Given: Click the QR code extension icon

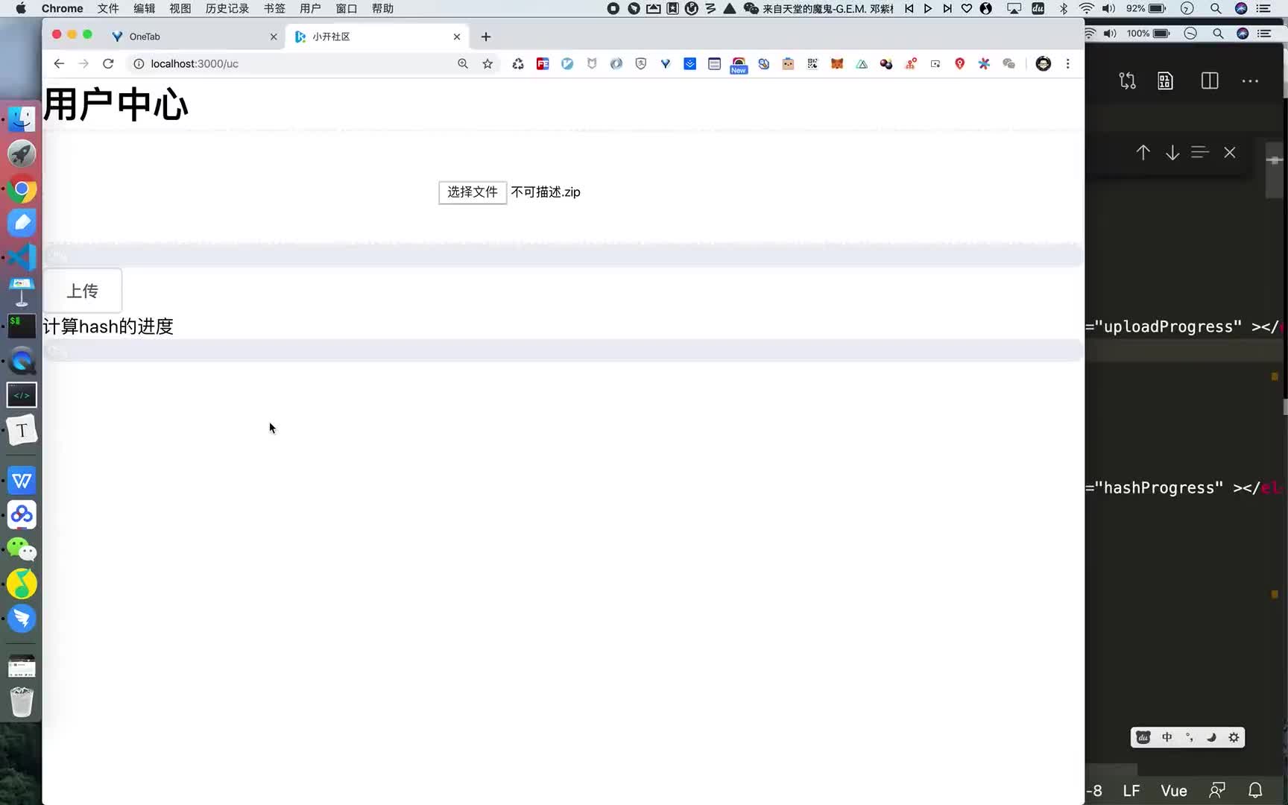Looking at the screenshot, I should 812,64.
